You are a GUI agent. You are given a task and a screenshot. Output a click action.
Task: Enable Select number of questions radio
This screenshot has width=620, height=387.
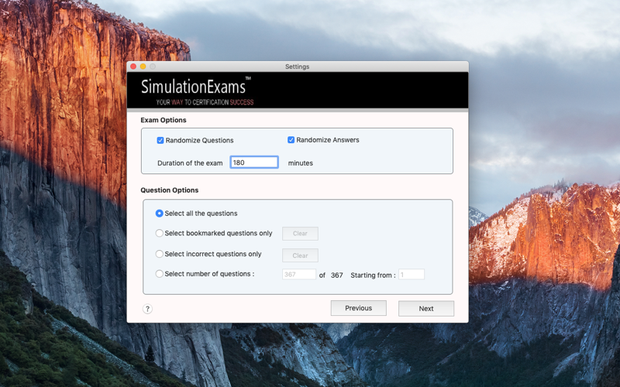coord(160,274)
